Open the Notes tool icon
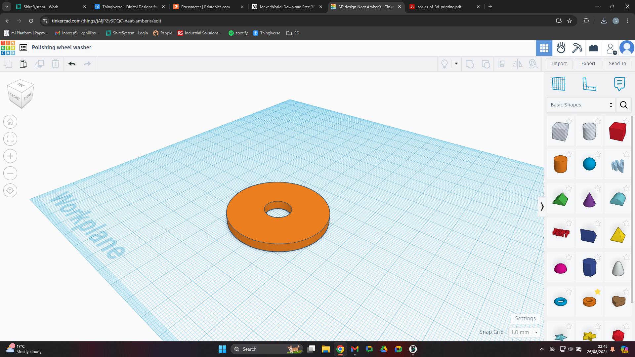Screen dimensions: 635x357 point(619,84)
